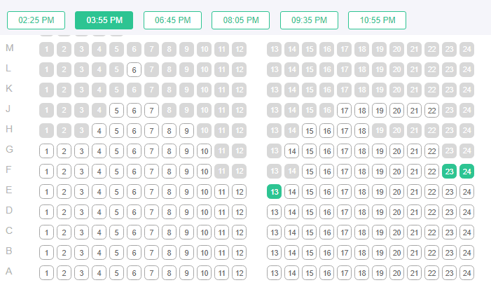Unselect seat 24 in row F
This screenshot has height=292, width=491.
click(x=467, y=172)
